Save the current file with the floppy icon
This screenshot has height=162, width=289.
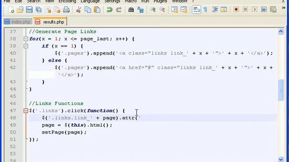click(x=29, y=9)
